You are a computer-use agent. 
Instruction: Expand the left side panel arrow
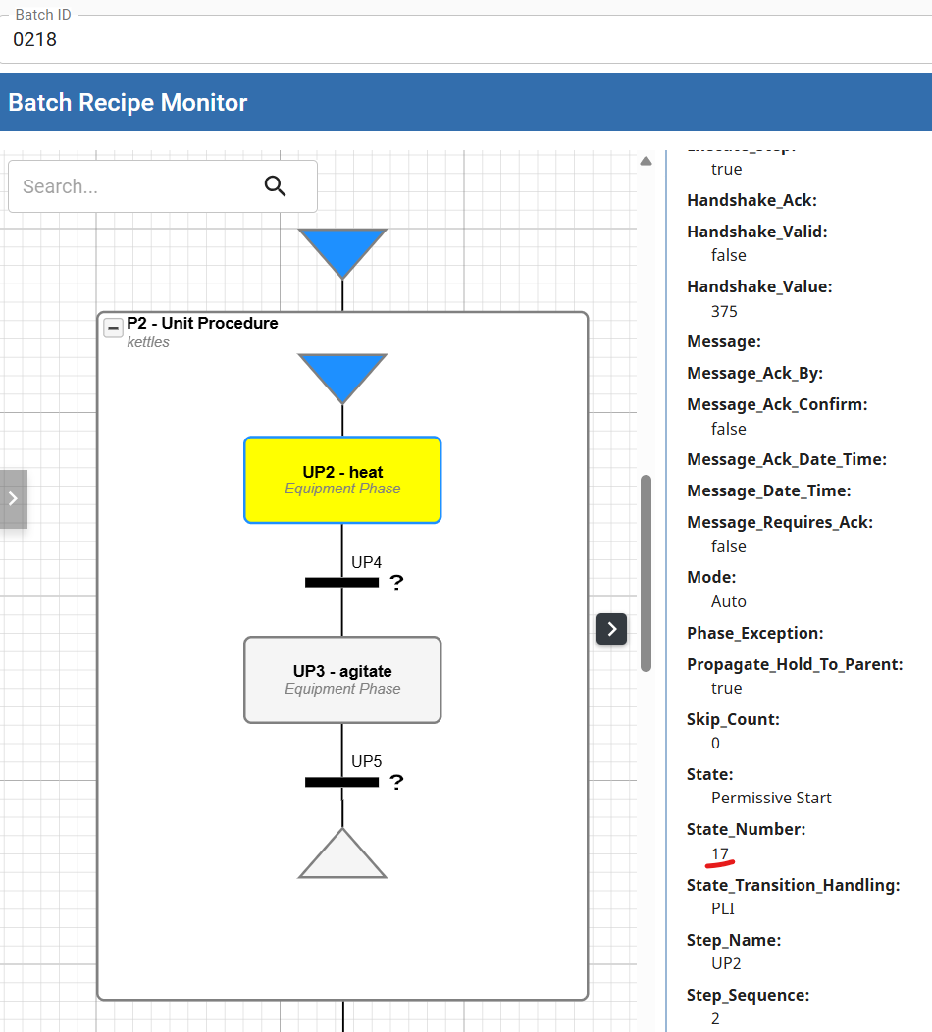13,498
